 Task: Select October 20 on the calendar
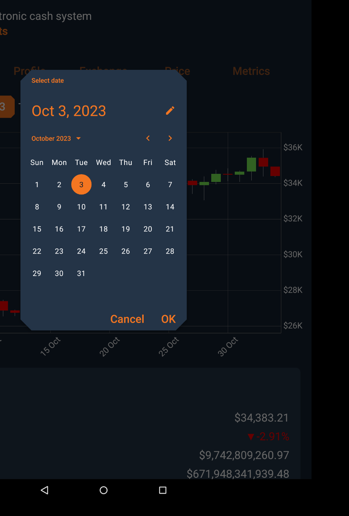click(148, 229)
